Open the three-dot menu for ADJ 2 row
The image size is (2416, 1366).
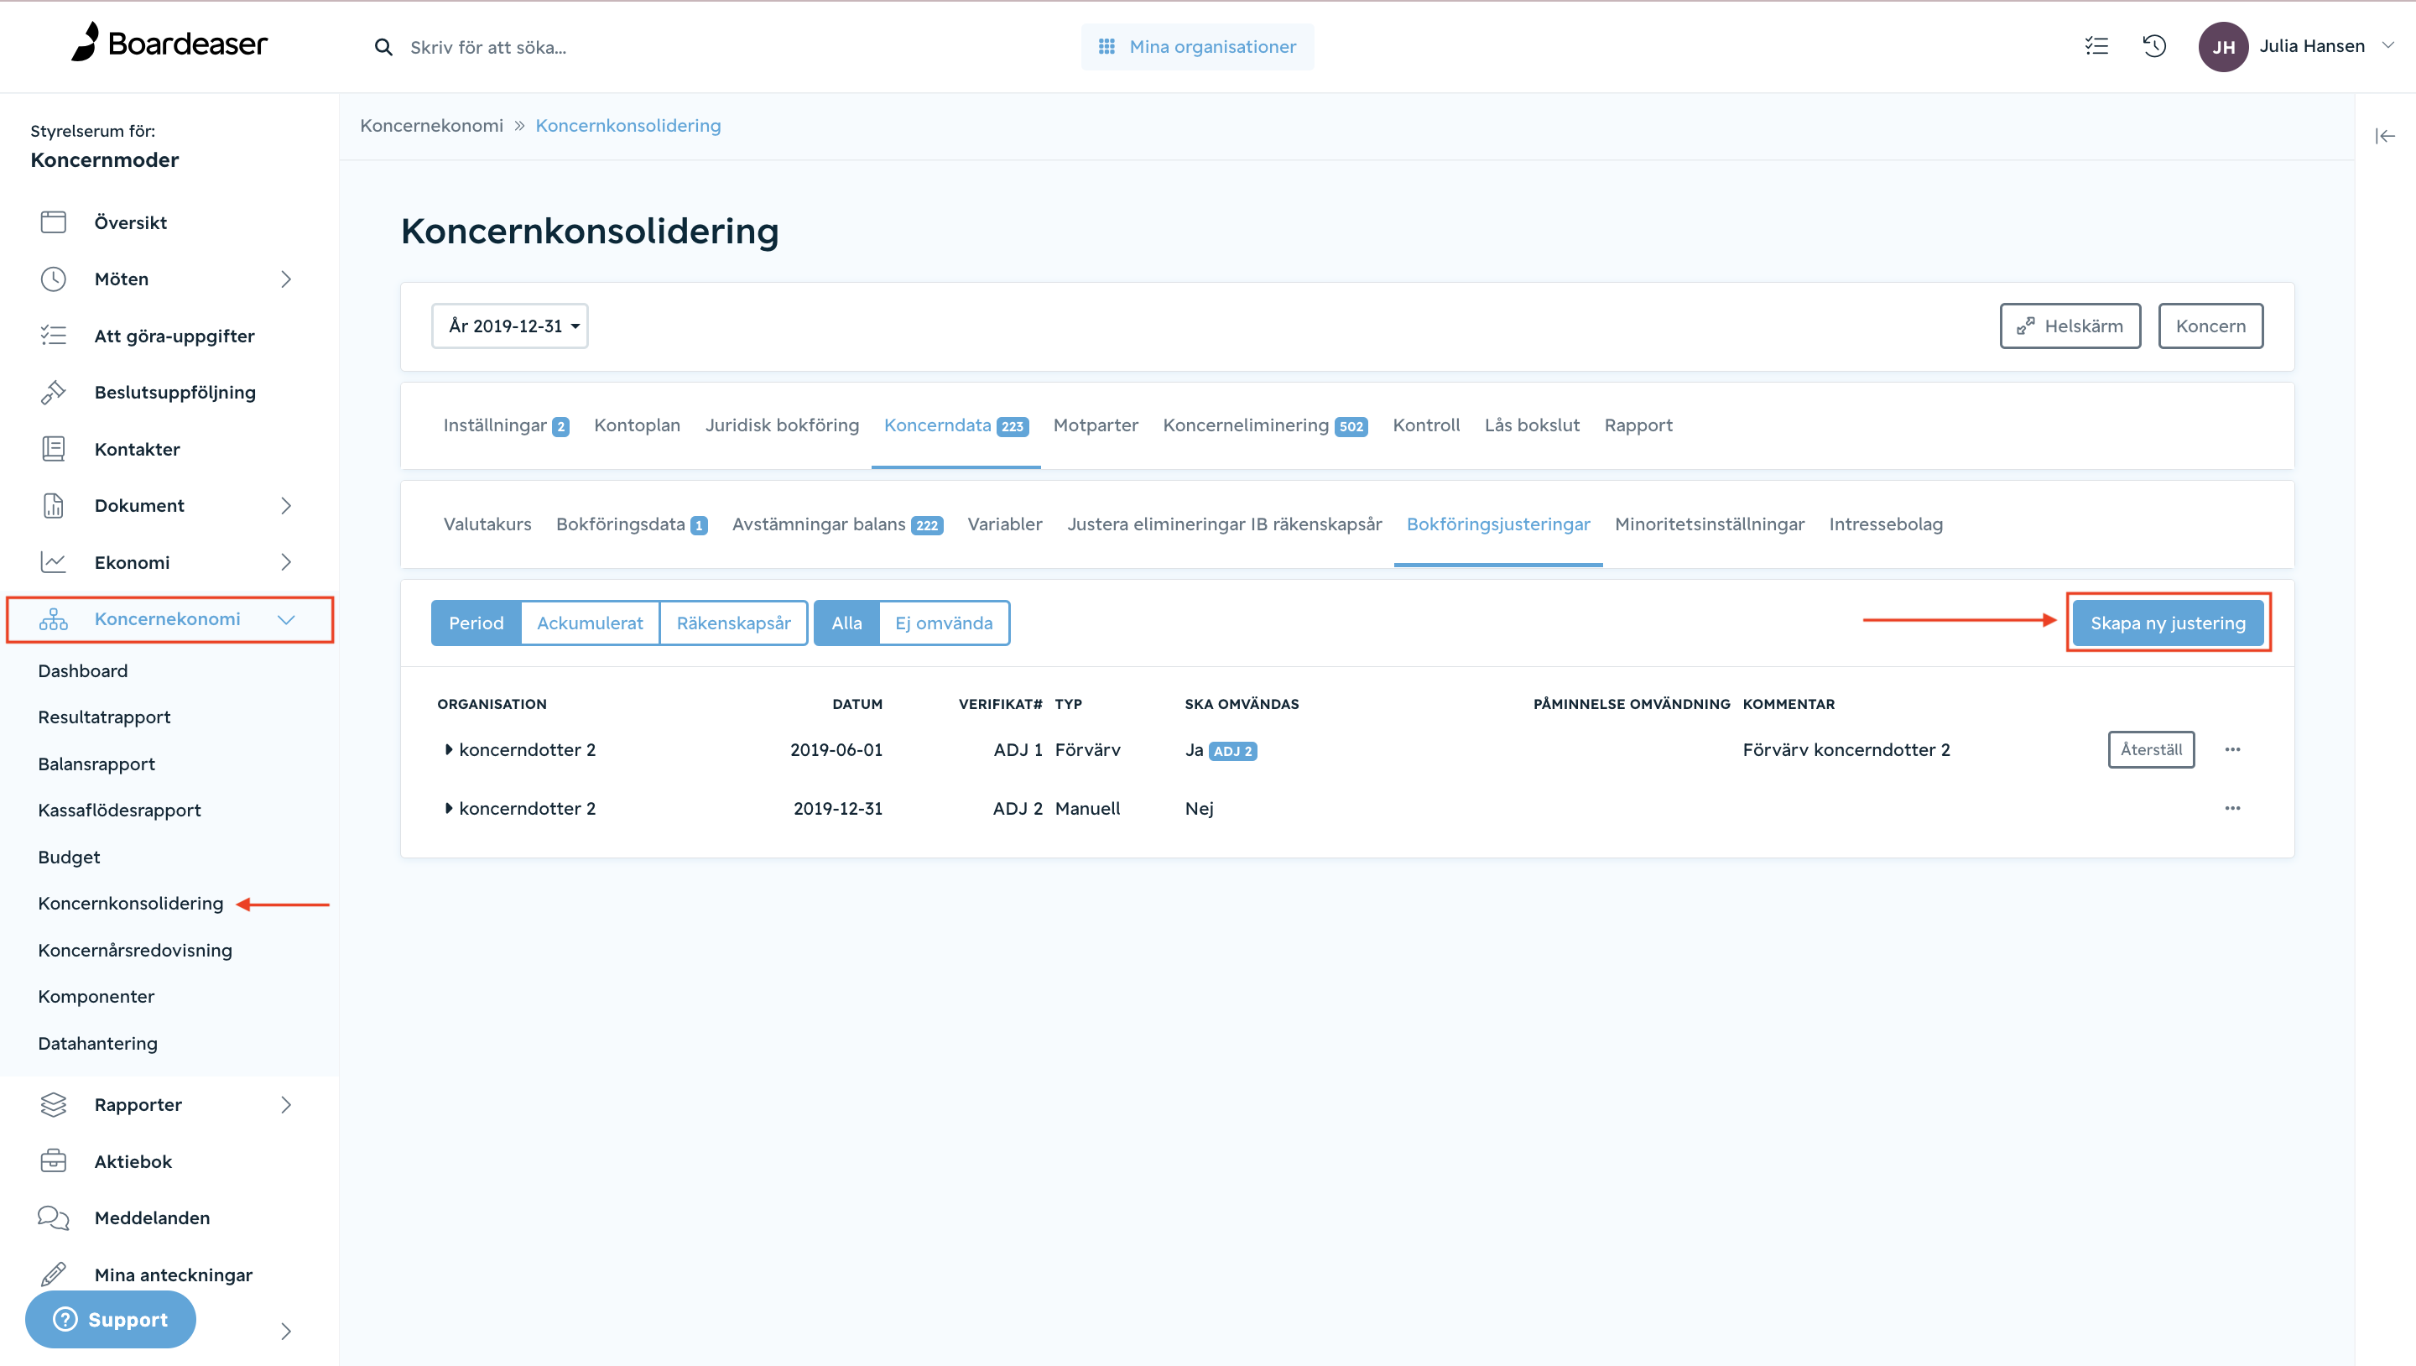[2232, 808]
